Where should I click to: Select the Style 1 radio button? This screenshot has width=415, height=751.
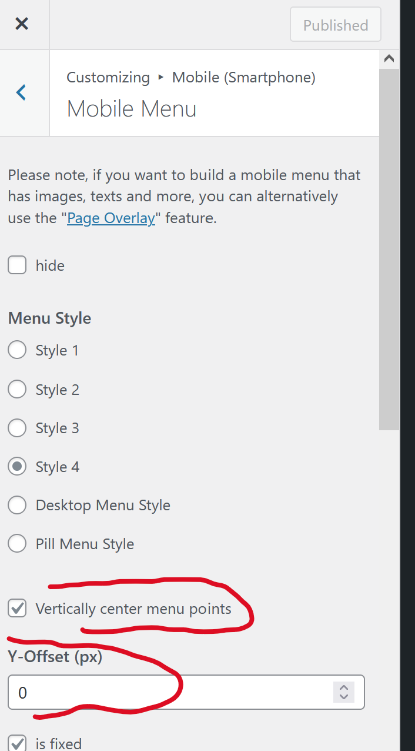(17, 350)
